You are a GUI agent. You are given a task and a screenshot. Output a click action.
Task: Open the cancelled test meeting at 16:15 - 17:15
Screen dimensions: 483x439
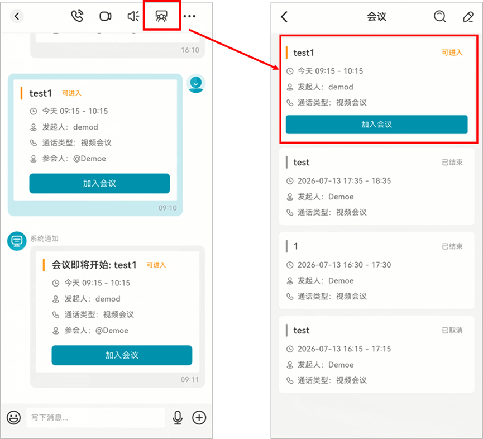click(x=377, y=355)
